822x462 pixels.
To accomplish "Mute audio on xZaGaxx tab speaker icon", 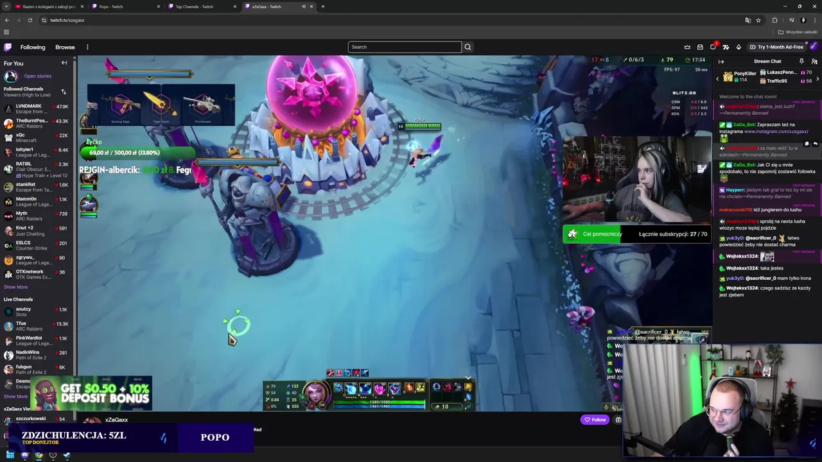I will (304, 6).
